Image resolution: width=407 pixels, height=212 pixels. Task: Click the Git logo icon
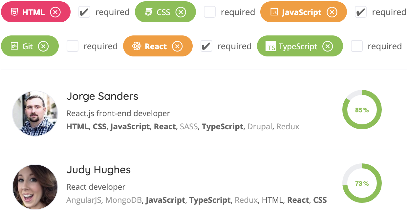[14, 46]
